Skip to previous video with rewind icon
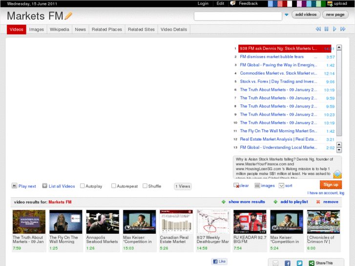The image size is (355, 266). click(318, 29)
